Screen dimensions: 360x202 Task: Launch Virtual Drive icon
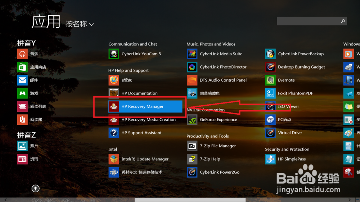[270, 133]
